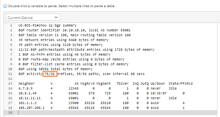Click line number 11 in the gutter
220x117 pixels.
click(10, 74)
